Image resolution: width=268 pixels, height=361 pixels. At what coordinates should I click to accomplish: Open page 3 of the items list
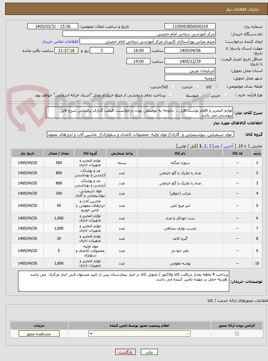[x=210, y=146]
